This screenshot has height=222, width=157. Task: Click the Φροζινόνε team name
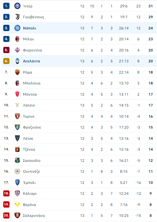tap(32, 127)
